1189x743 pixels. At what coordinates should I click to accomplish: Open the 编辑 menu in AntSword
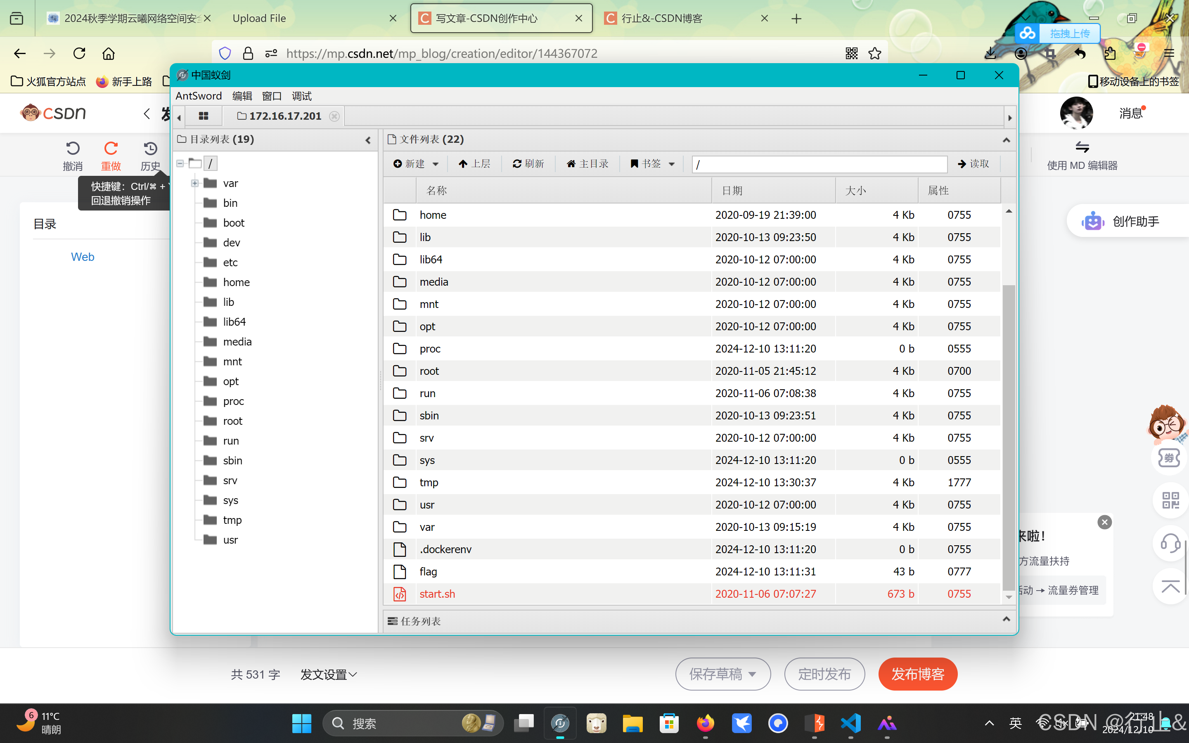point(242,96)
